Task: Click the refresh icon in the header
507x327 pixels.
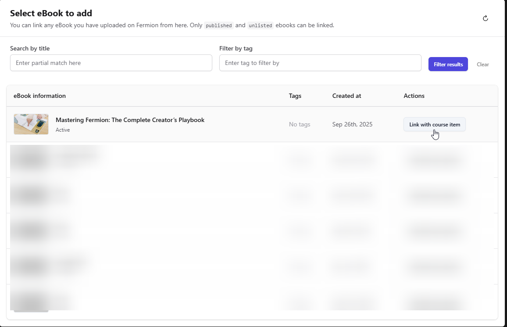Action: [x=485, y=18]
